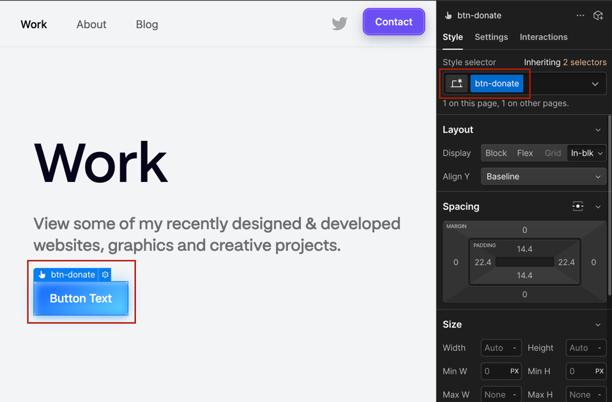Viewport: 612px width, 402px height.
Task: Click the Twitter bird icon in the navbar
Action: point(339,23)
